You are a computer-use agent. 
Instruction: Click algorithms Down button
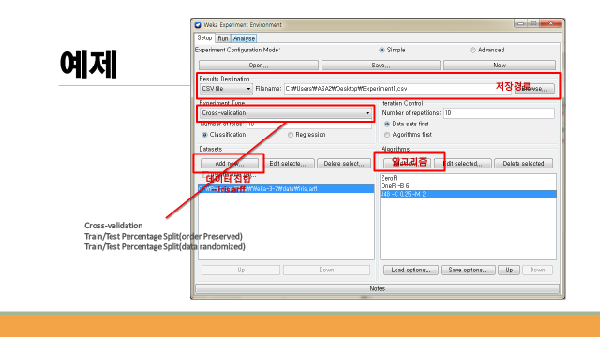(x=537, y=271)
